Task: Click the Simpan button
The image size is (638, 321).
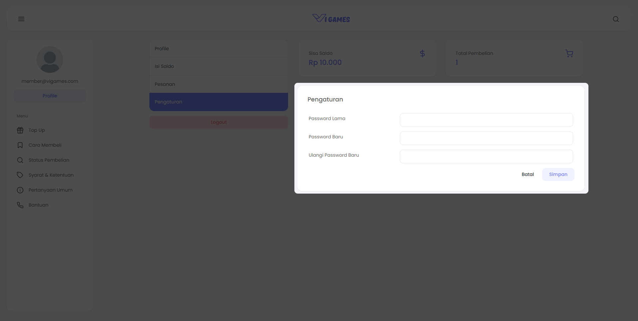Action: click(558, 174)
